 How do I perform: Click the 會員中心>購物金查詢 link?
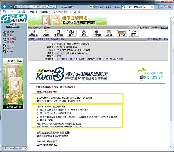[55, 101]
